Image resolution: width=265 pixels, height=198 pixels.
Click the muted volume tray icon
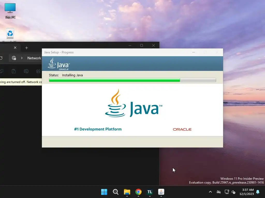point(234,192)
